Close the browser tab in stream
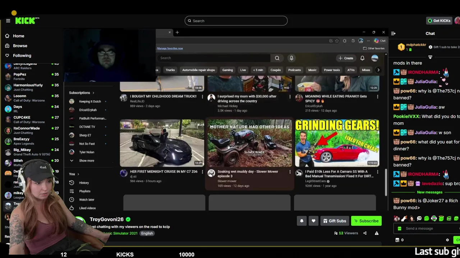 coord(170,32)
